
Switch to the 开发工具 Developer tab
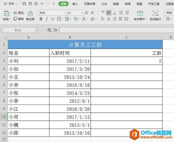[154, 4]
